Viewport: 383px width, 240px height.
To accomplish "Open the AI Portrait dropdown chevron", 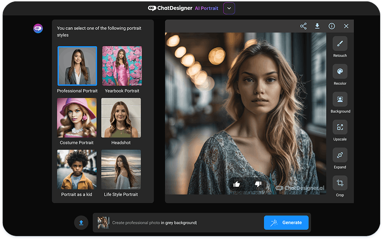I will coord(229,8).
